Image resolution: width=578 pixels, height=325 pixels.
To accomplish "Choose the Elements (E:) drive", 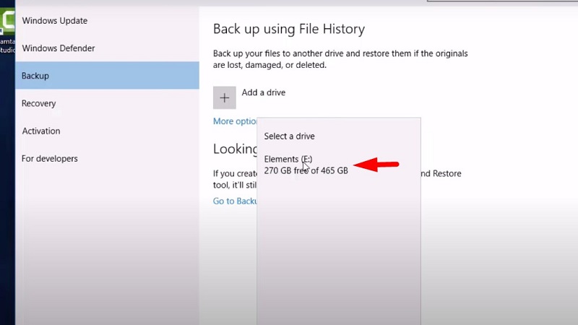I will click(x=288, y=159).
